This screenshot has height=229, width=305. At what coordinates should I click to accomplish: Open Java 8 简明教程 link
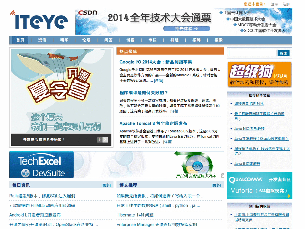pos(247,164)
